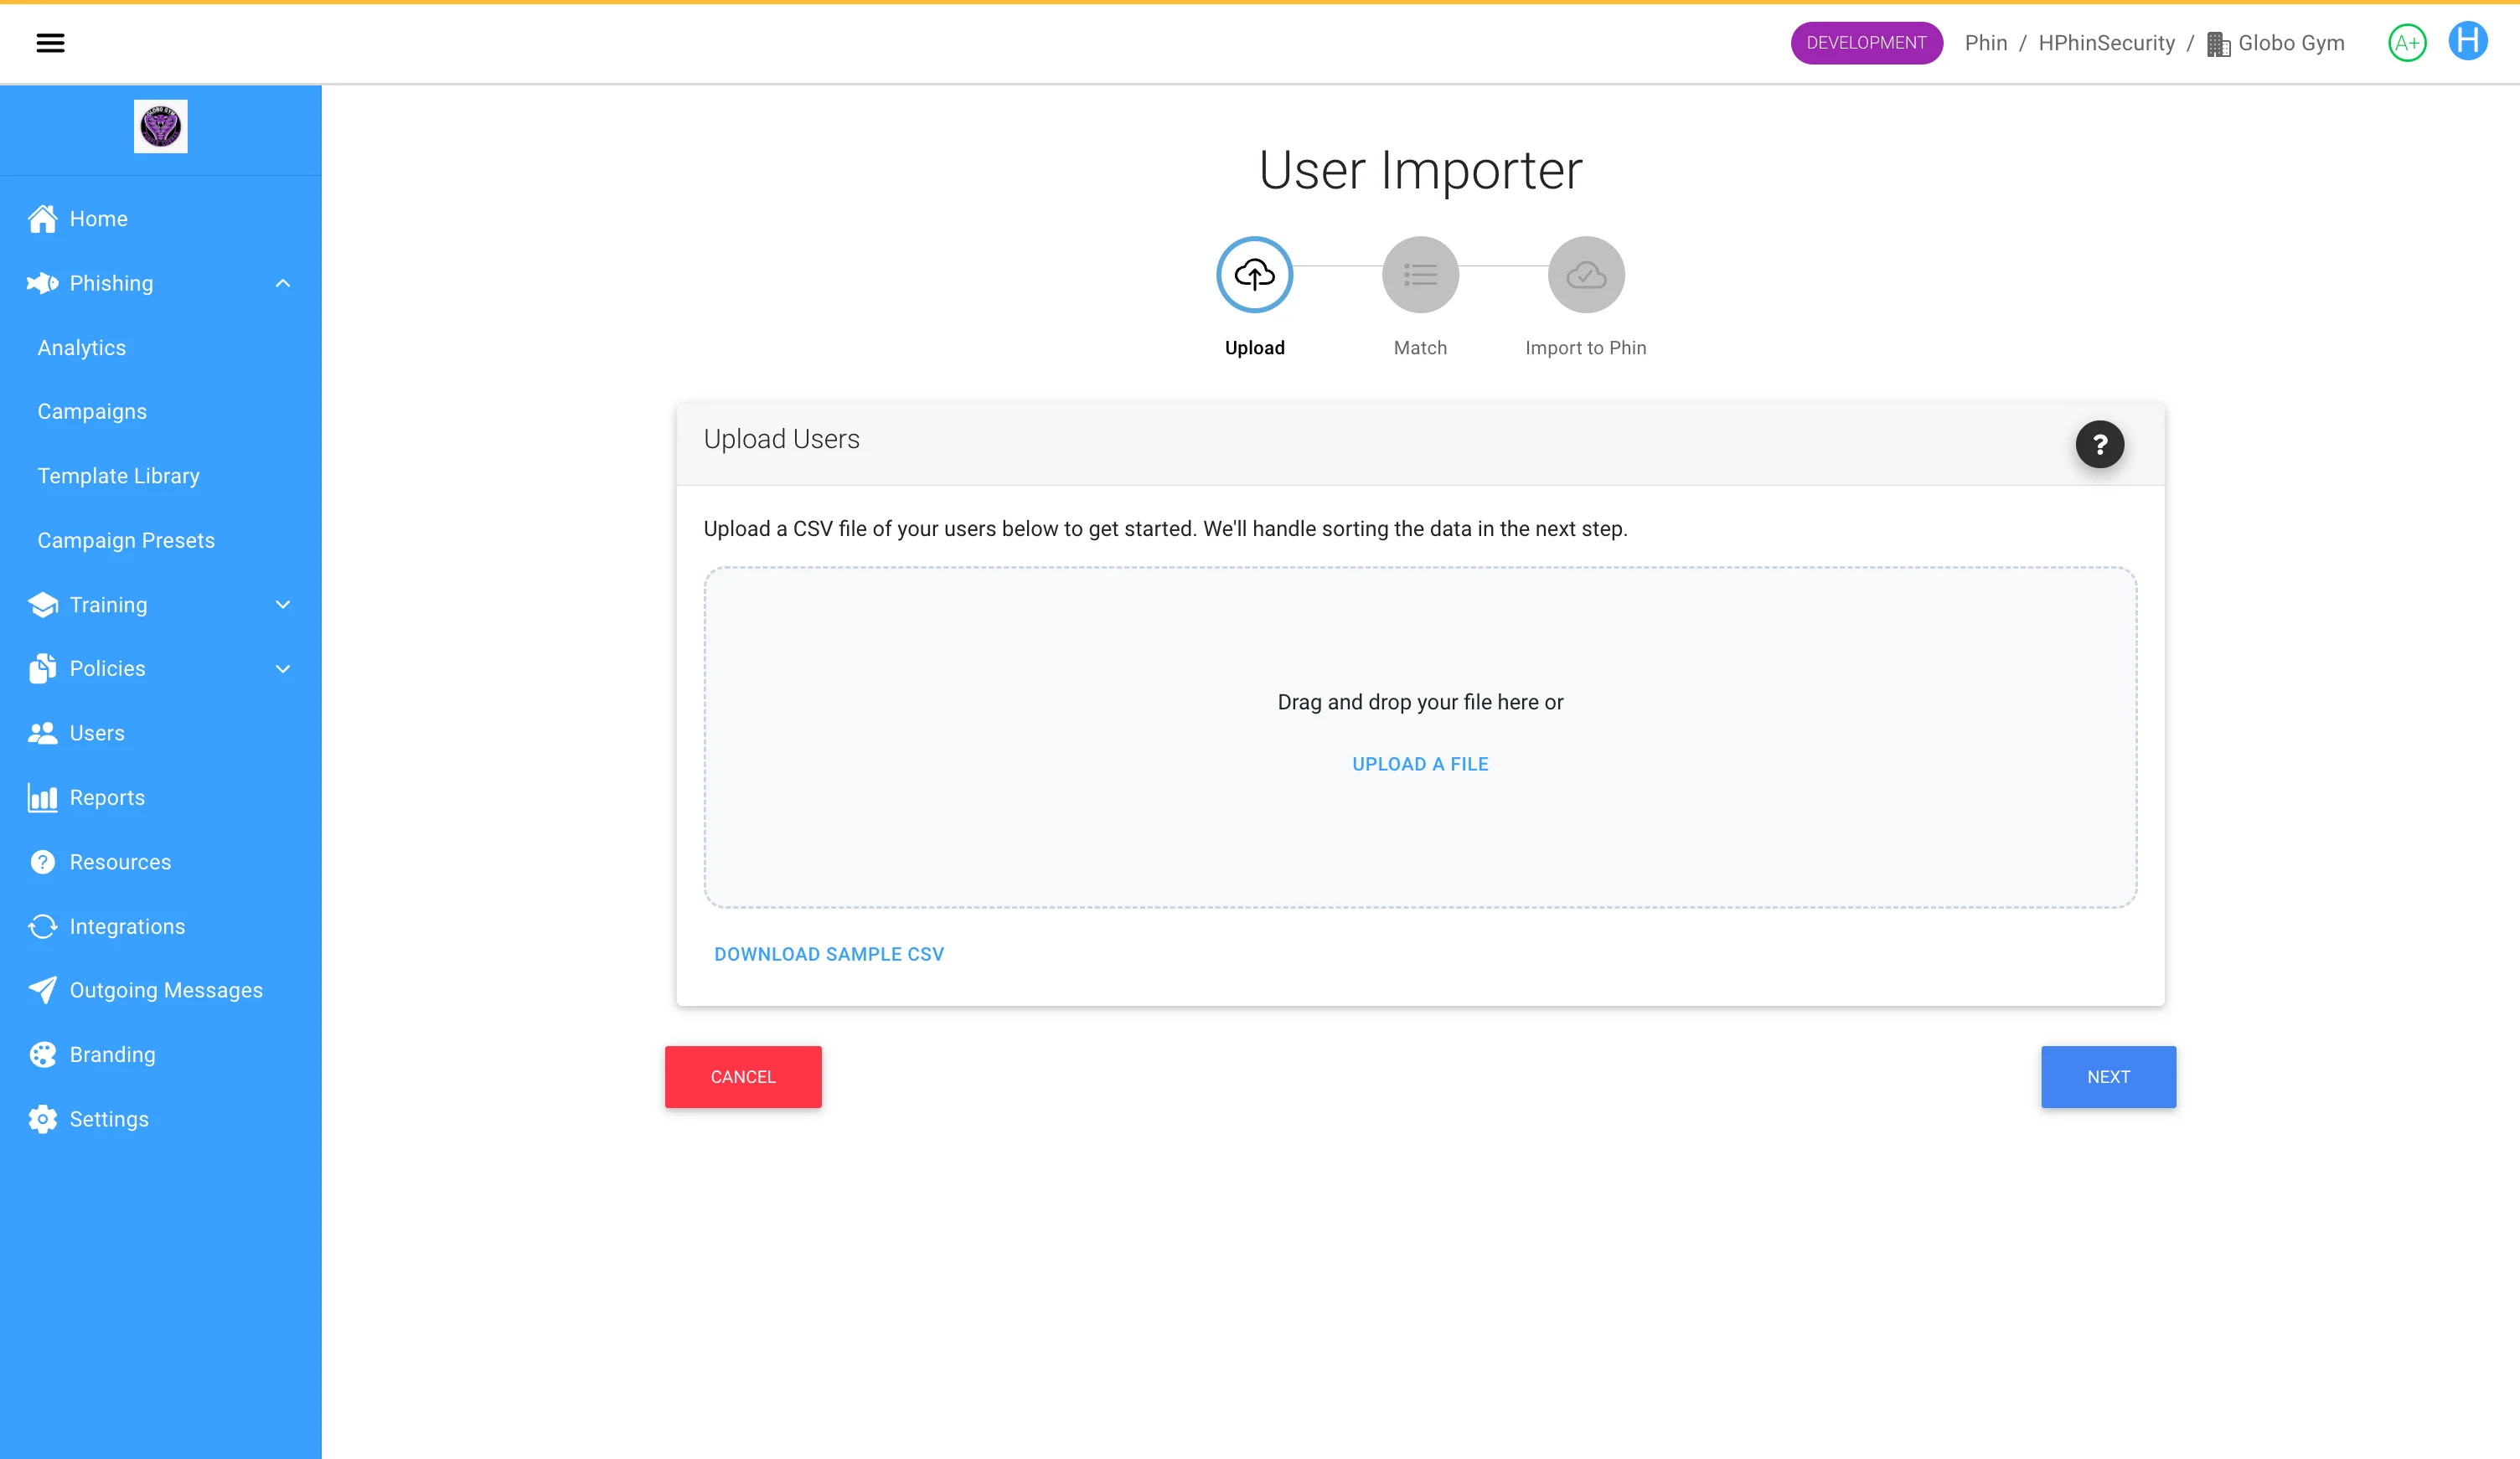Click the Policies sidebar label
The width and height of the screenshot is (2520, 1459).
click(x=107, y=669)
